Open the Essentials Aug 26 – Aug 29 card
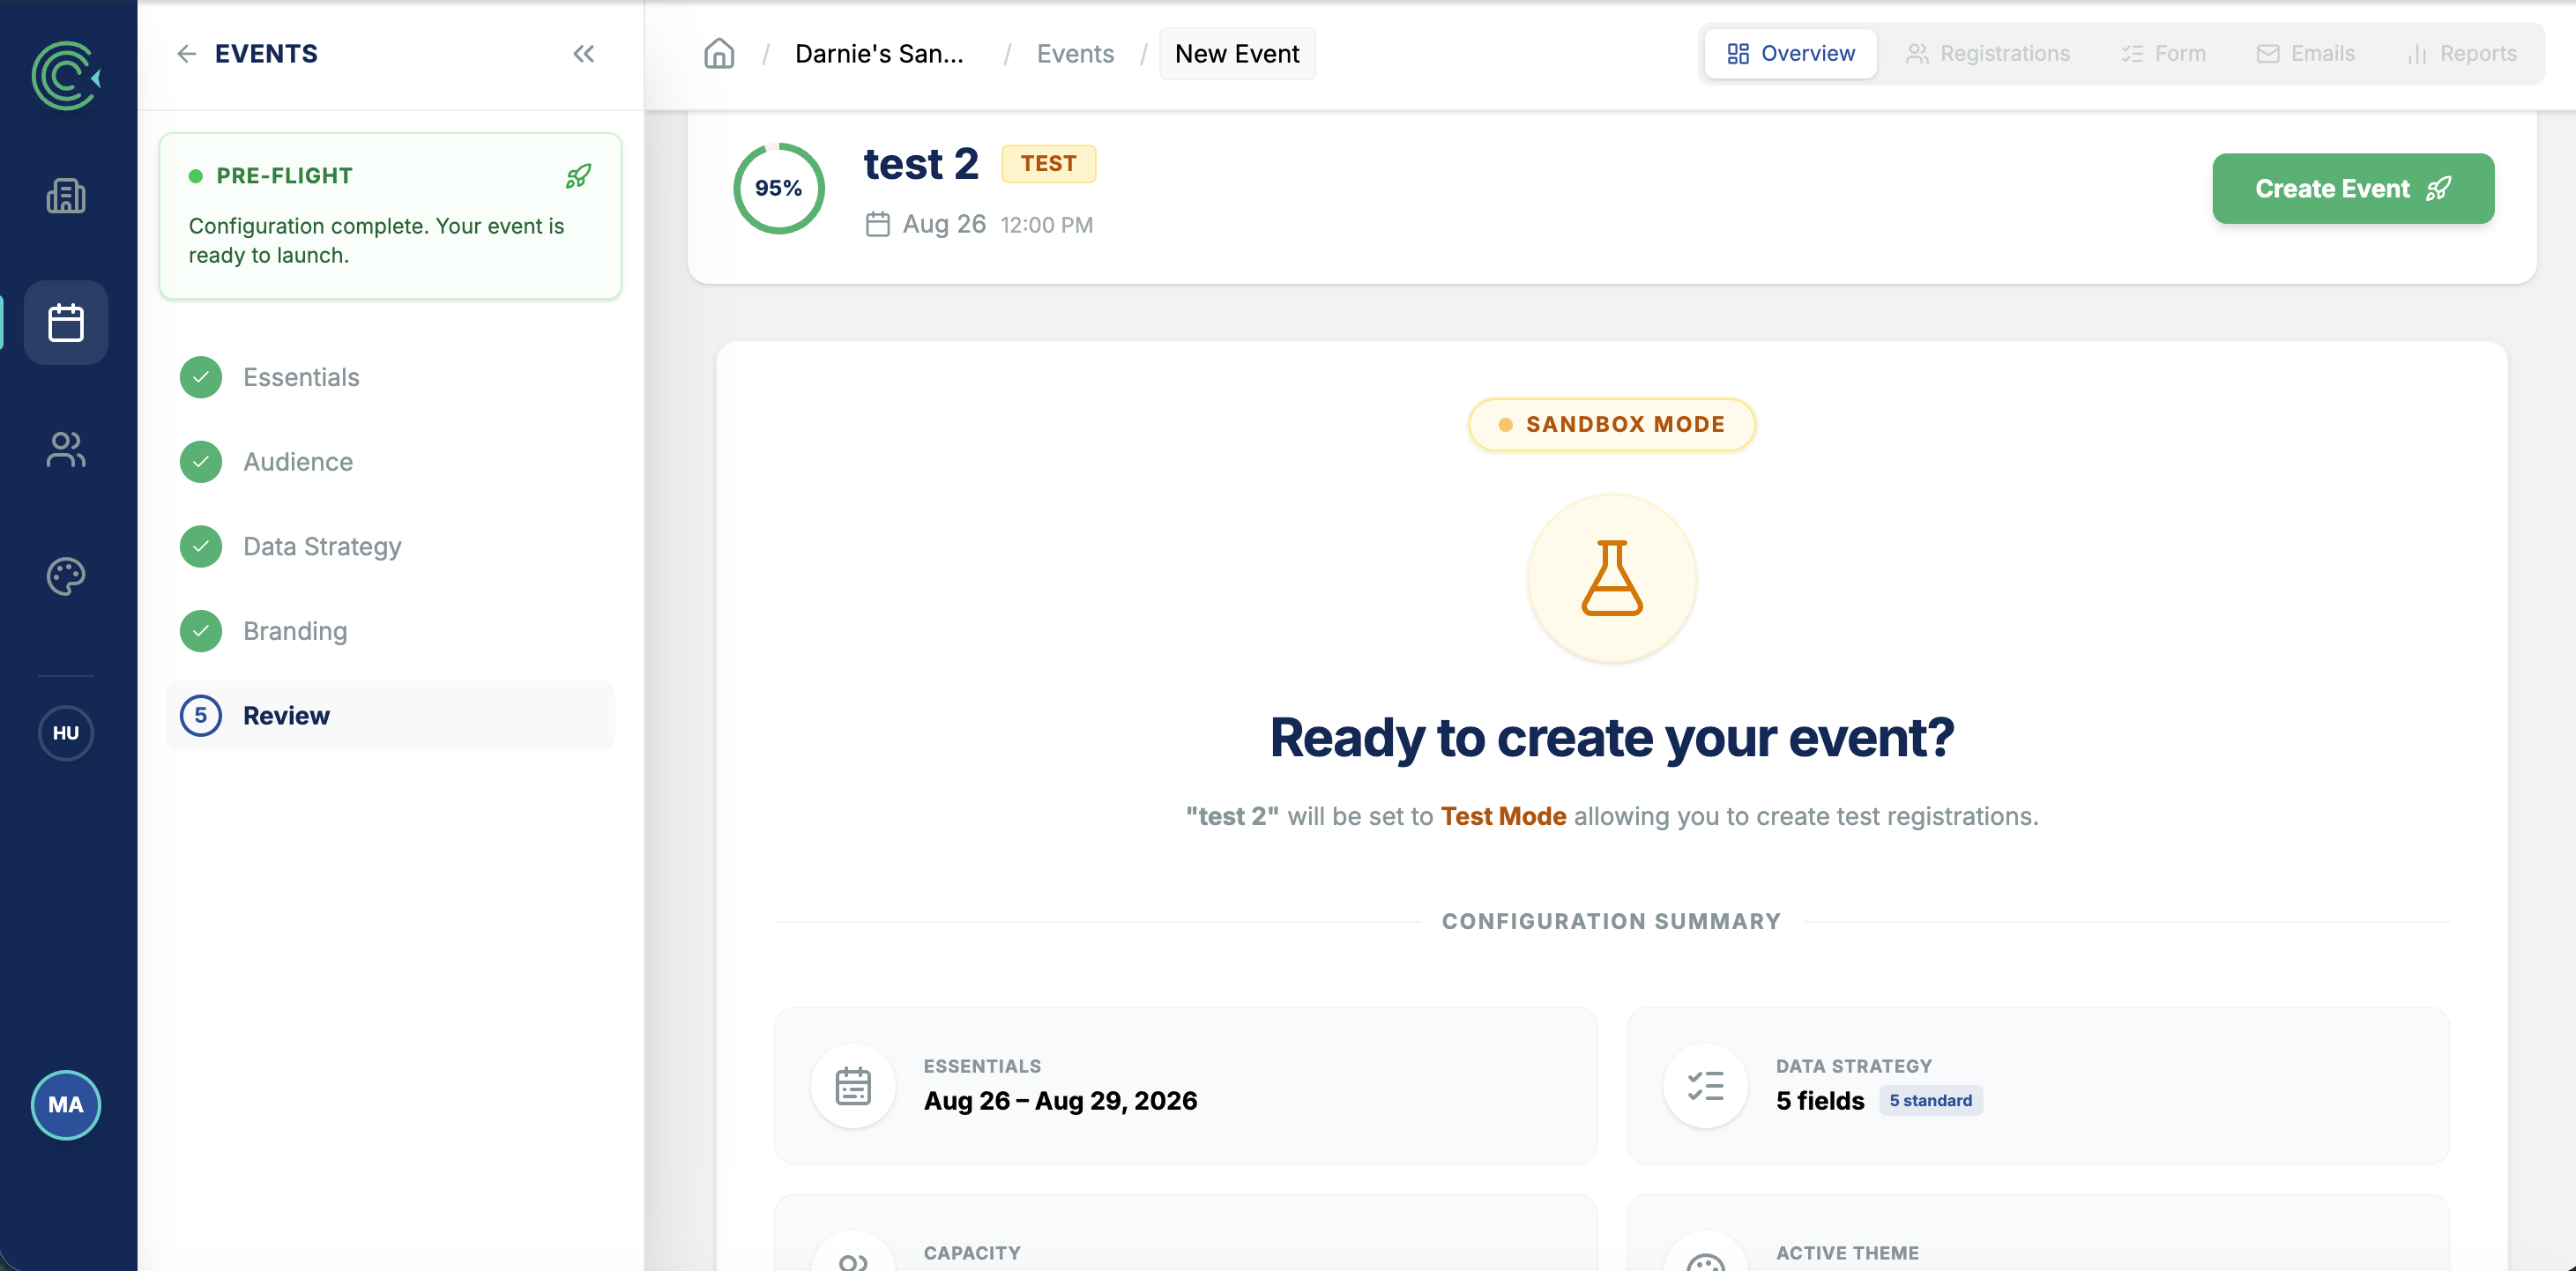 [x=1186, y=1086]
